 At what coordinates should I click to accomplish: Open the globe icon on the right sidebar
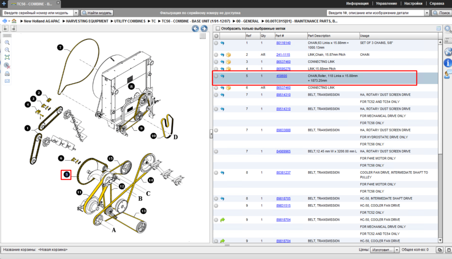point(448,52)
